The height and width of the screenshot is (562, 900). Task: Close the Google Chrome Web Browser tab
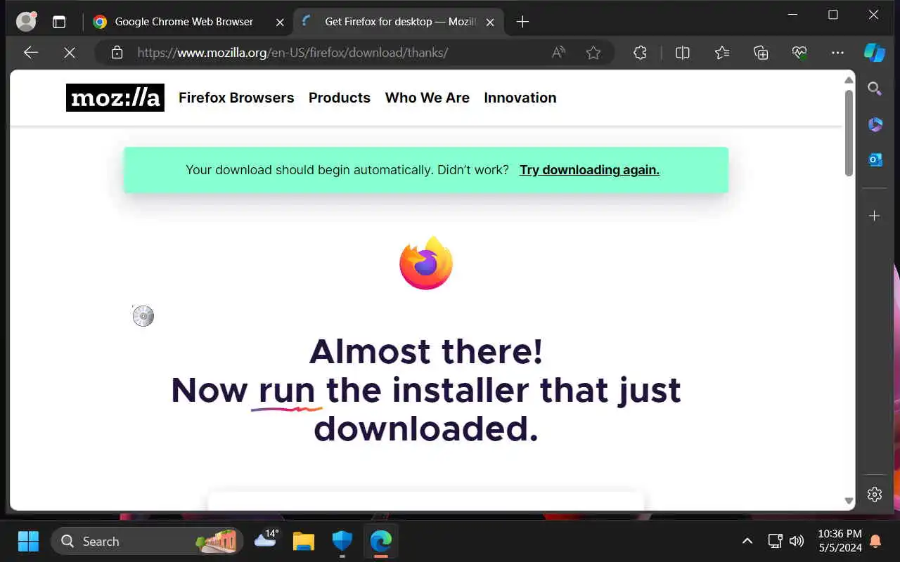[280, 22]
